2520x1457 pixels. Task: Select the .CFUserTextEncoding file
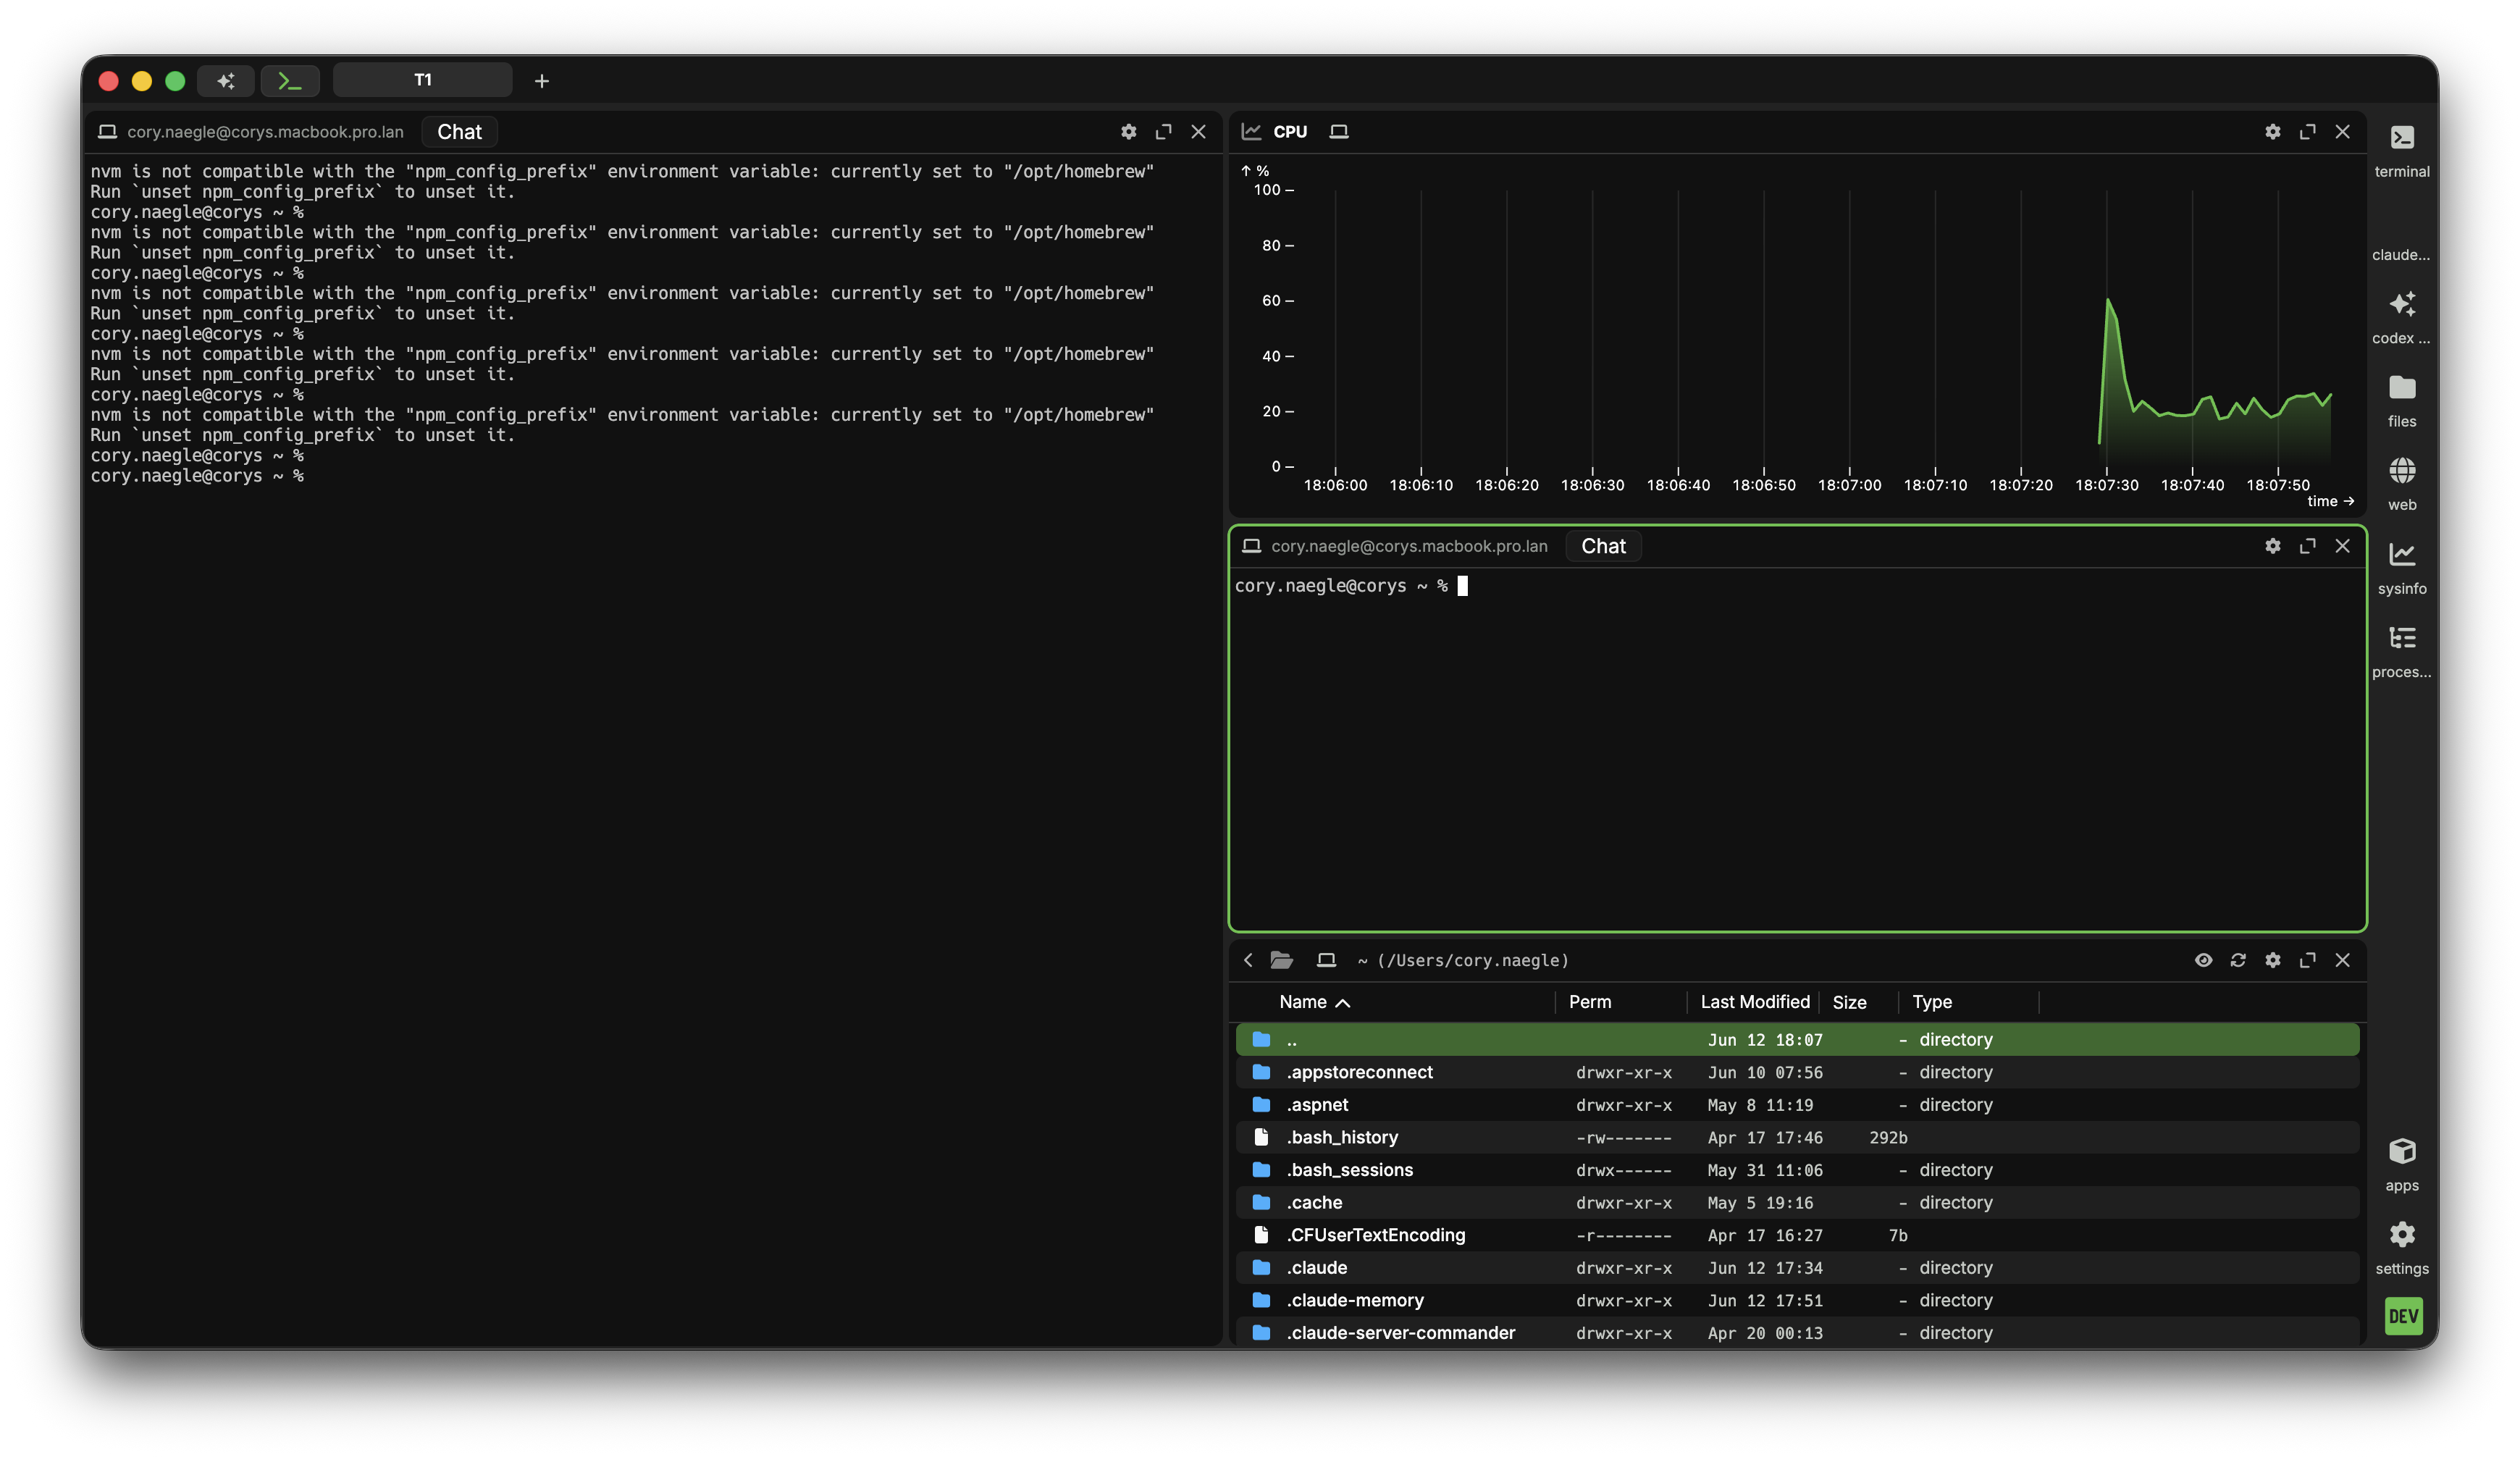point(1797,1235)
